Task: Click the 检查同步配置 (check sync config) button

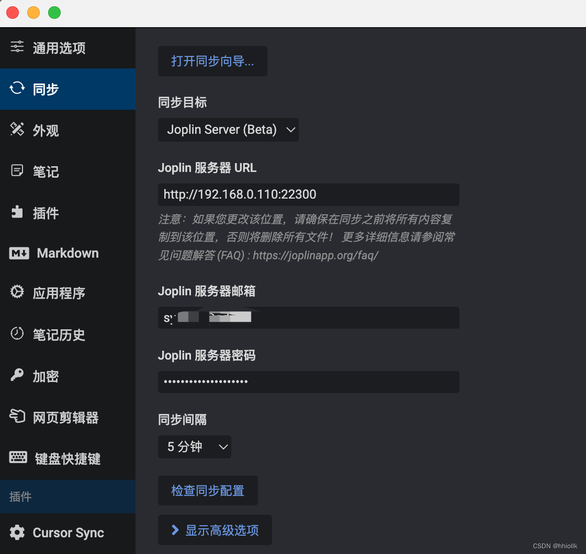Action: 208,490
